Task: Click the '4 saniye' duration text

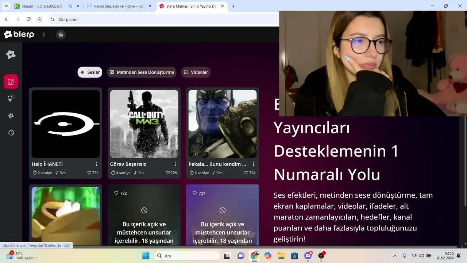Action: coord(123,173)
